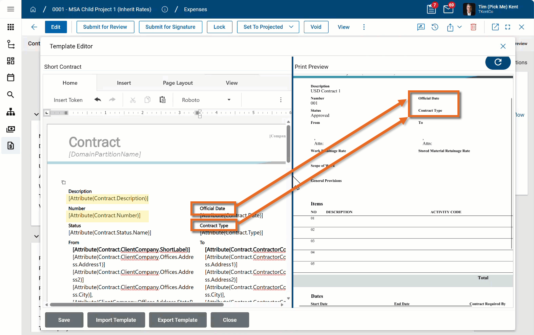Switch to the Insert ribbon tab

pyautogui.click(x=124, y=83)
